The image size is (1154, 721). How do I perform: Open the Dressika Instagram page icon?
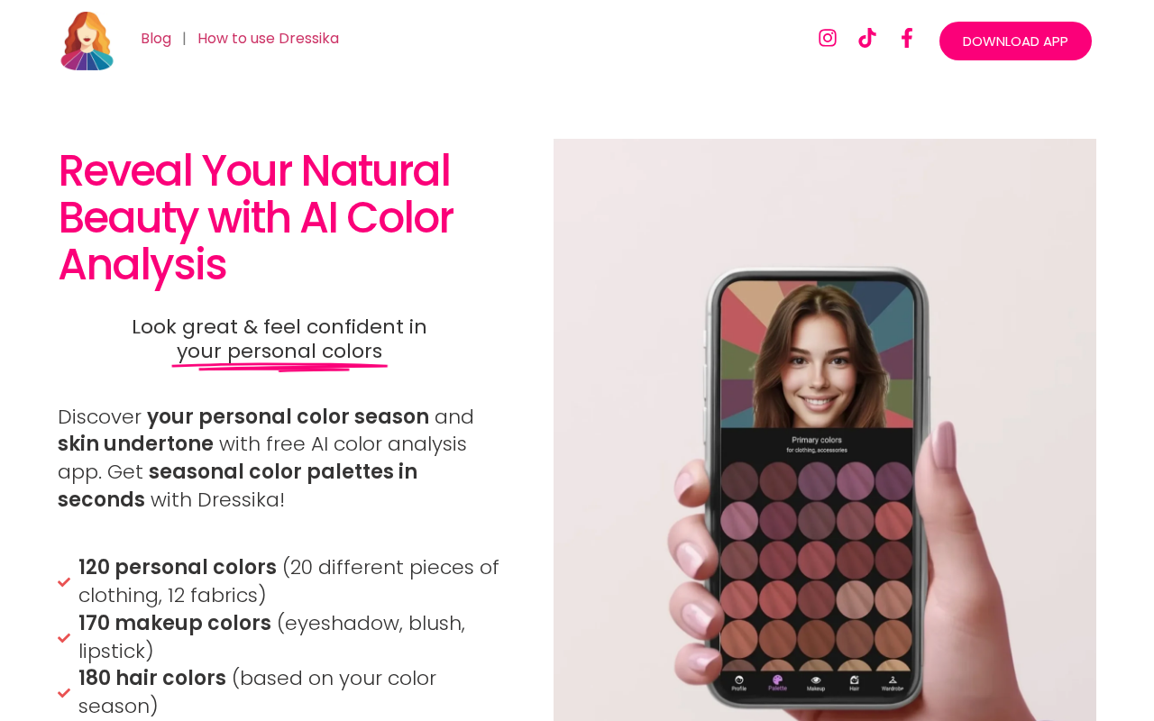click(x=828, y=38)
